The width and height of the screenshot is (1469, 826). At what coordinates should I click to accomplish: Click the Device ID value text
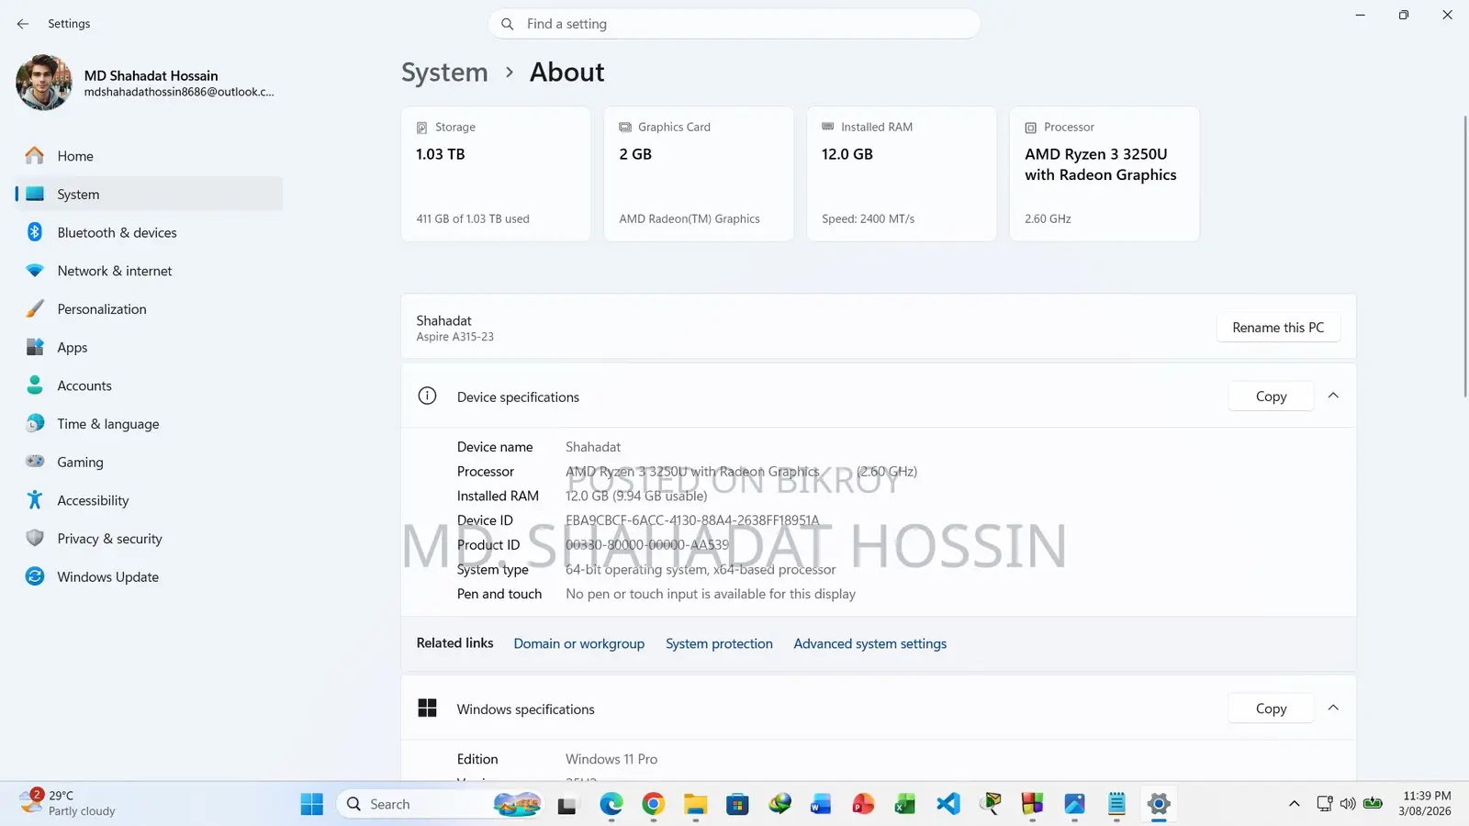tap(692, 520)
